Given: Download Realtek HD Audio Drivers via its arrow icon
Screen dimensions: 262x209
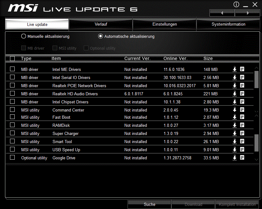Looking at the screenshot, I should 234,93.
